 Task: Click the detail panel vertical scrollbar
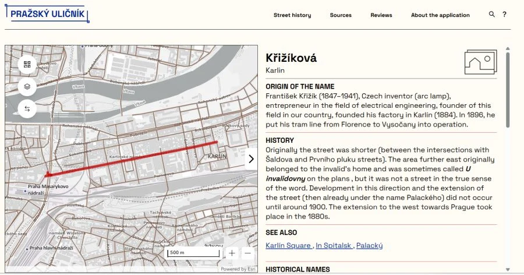(x=508, y=87)
